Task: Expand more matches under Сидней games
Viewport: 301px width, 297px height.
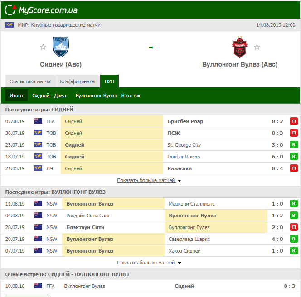Action: pos(149,180)
